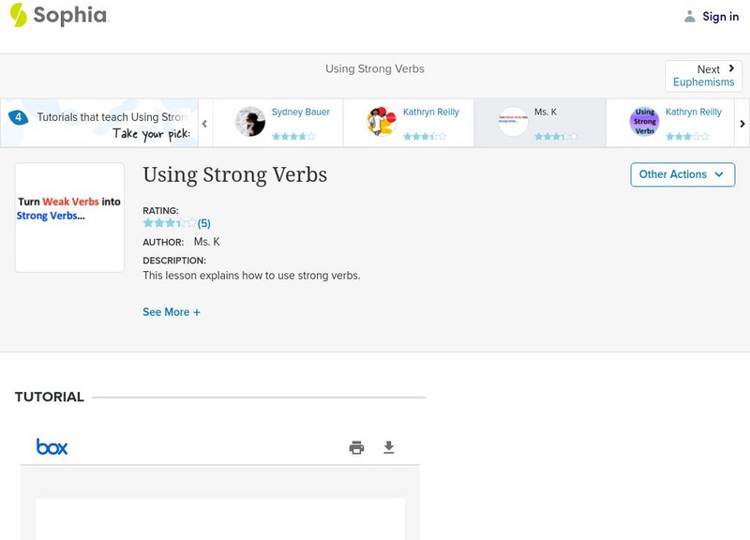Click the left arrow in the tutorials carousel
This screenshot has height=540, width=750.
click(204, 122)
